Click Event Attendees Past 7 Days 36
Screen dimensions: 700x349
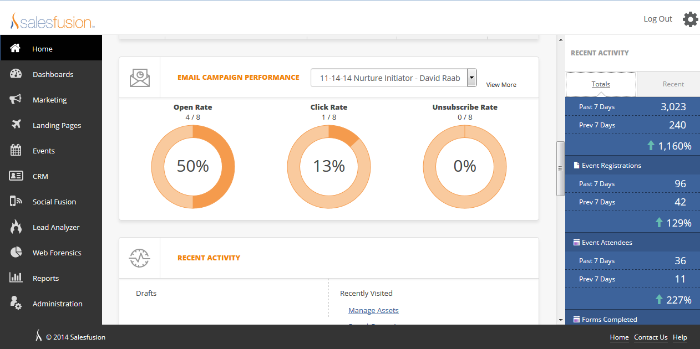click(680, 261)
